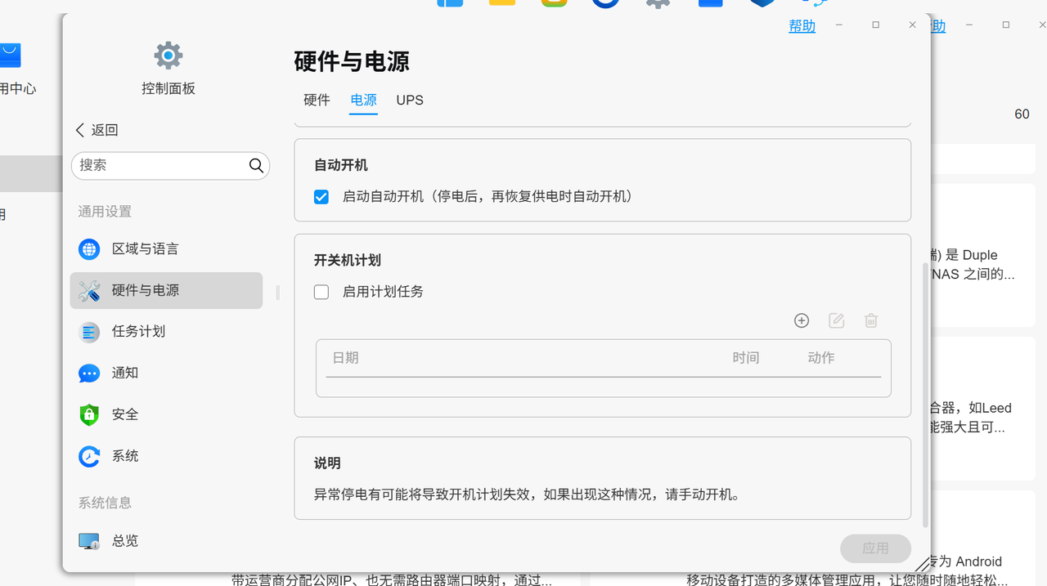Click the edit schedule pencil icon

pos(836,320)
